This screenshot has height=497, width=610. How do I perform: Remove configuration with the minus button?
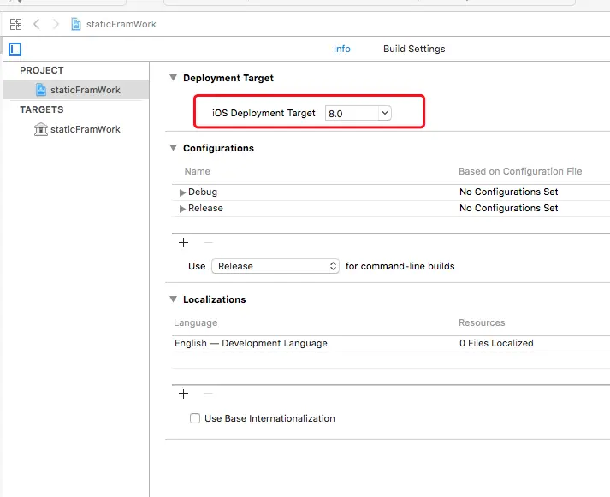tap(208, 243)
